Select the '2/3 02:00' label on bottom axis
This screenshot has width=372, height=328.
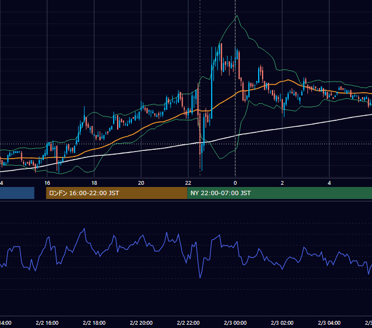[282, 323]
